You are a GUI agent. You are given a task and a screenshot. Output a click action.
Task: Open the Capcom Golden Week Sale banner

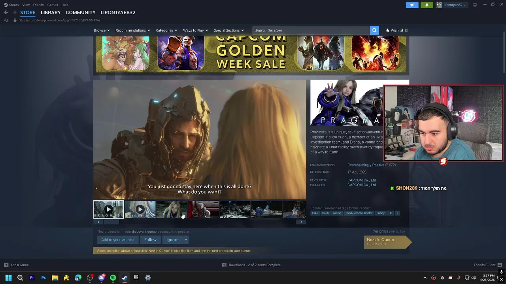251,54
